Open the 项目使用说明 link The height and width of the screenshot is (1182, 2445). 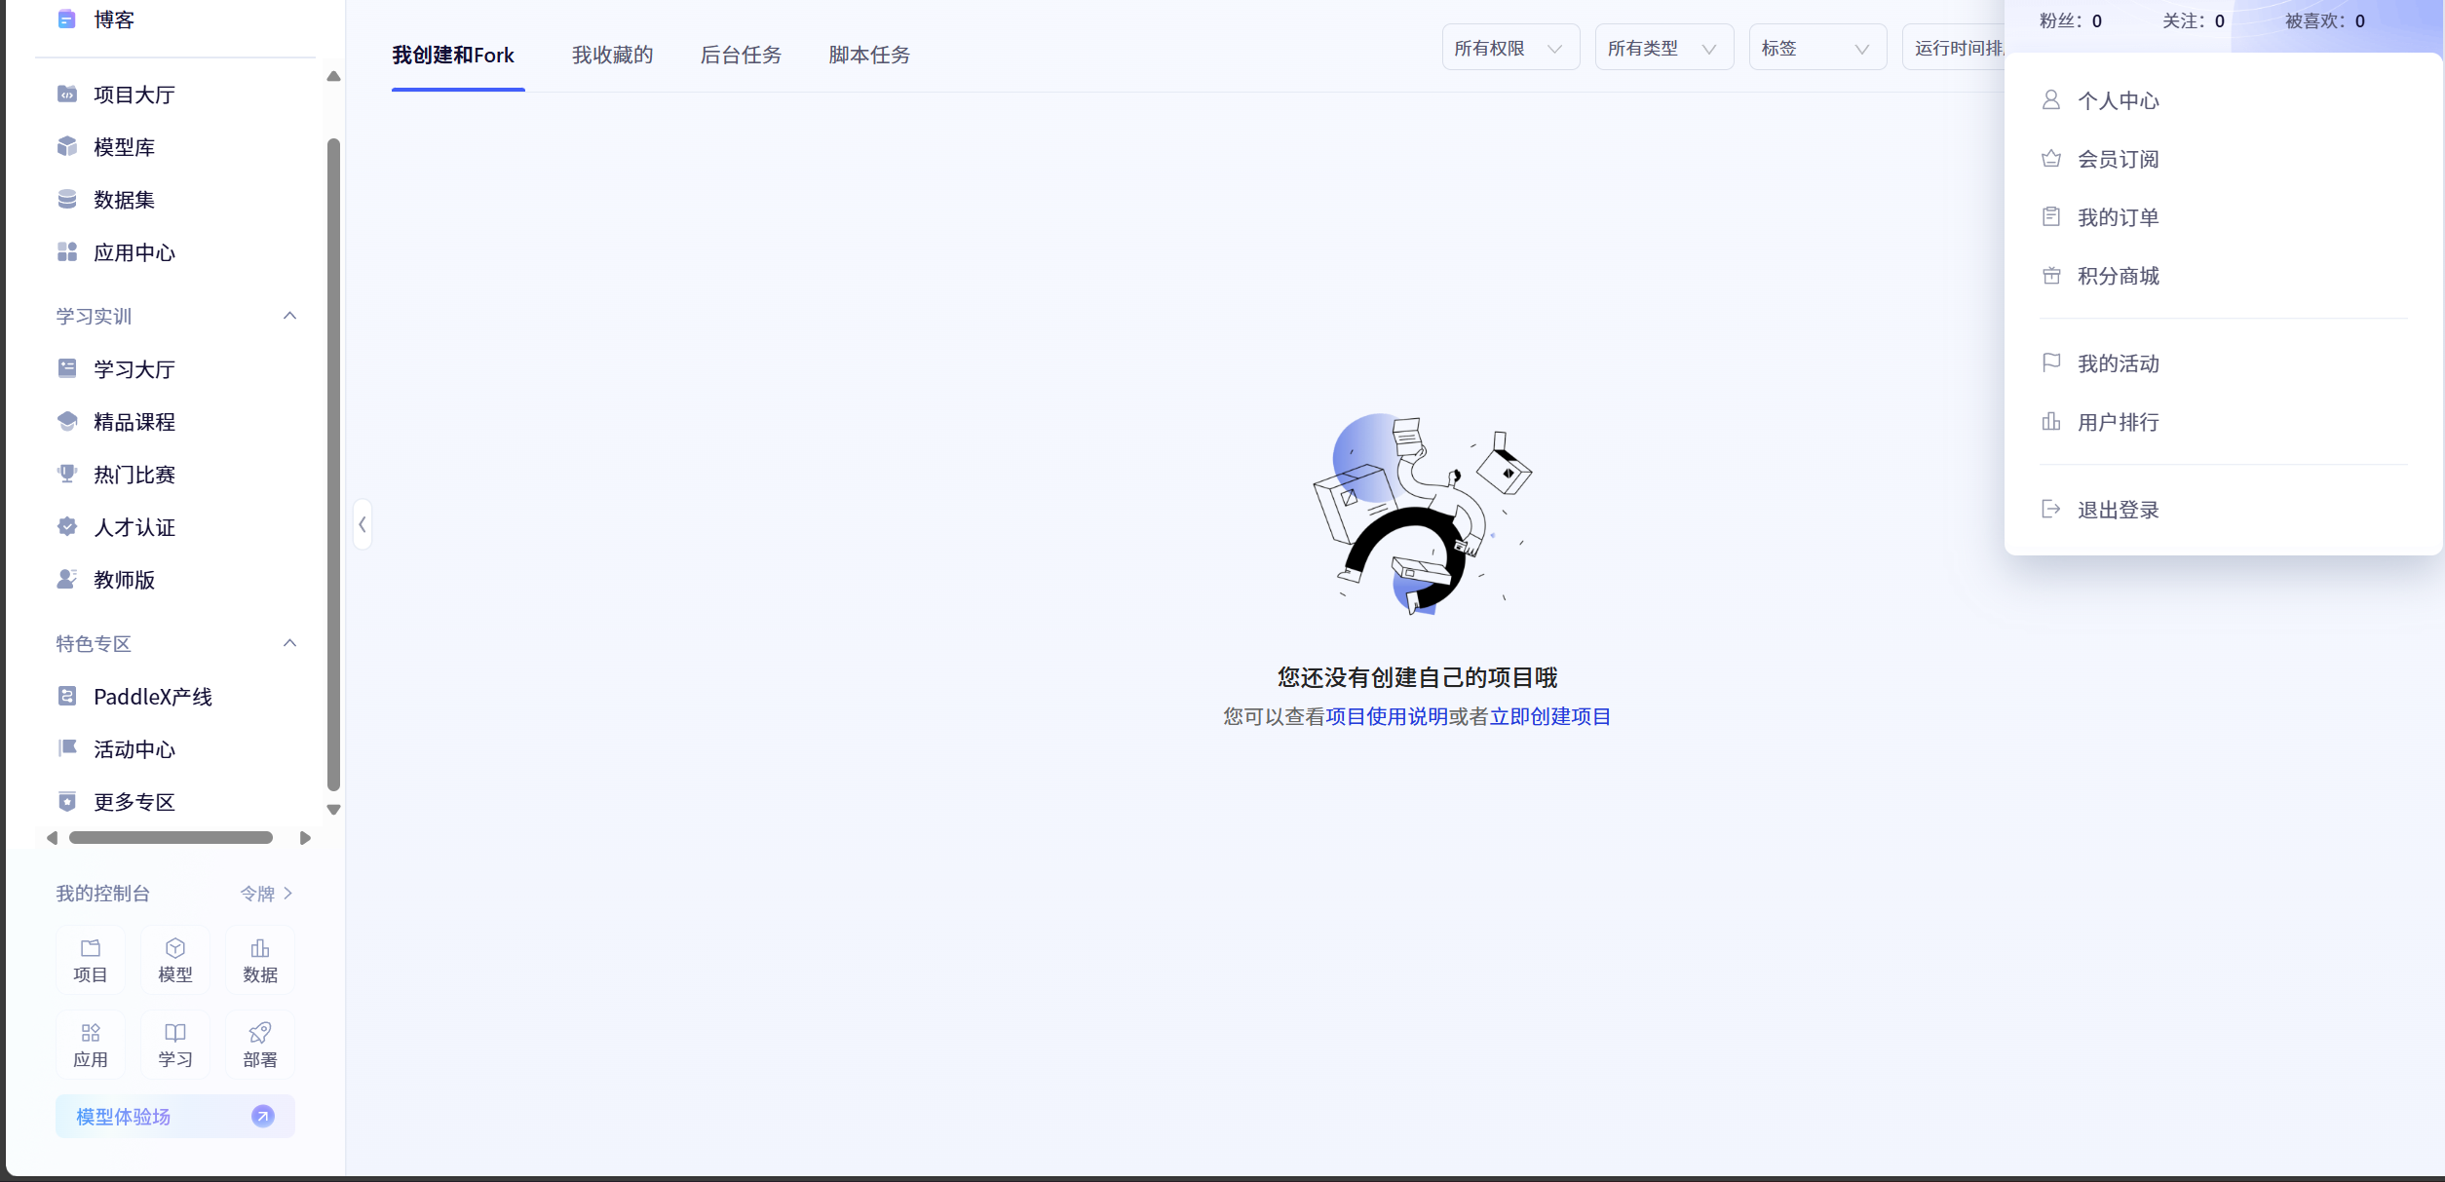click(x=1387, y=717)
